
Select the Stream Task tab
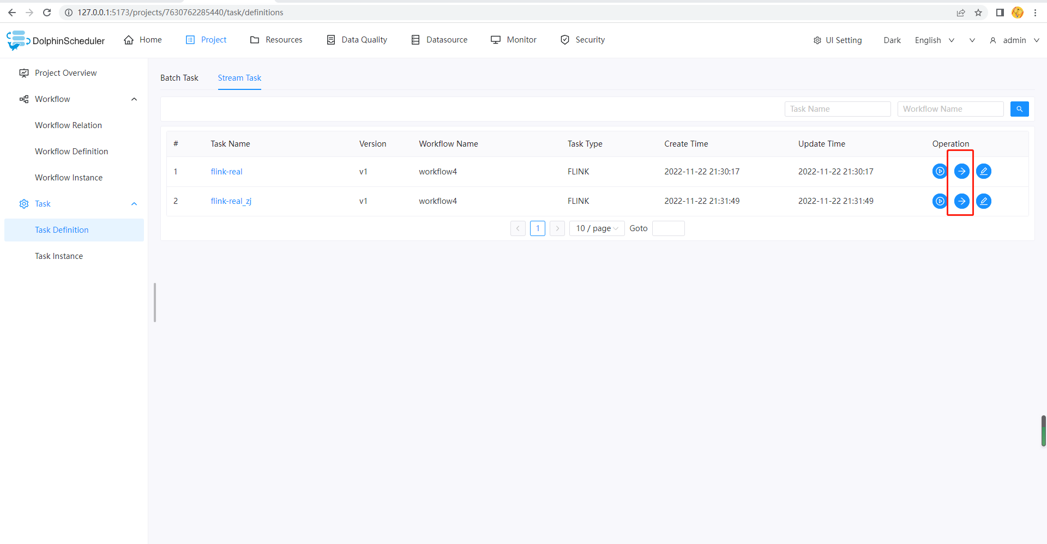[x=239, y=78]
